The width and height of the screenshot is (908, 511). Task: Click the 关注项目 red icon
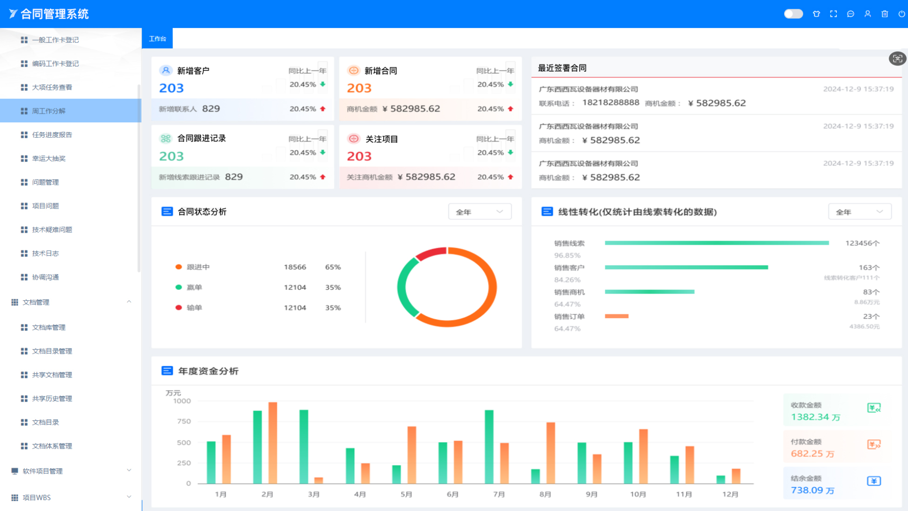click(353, 139)
